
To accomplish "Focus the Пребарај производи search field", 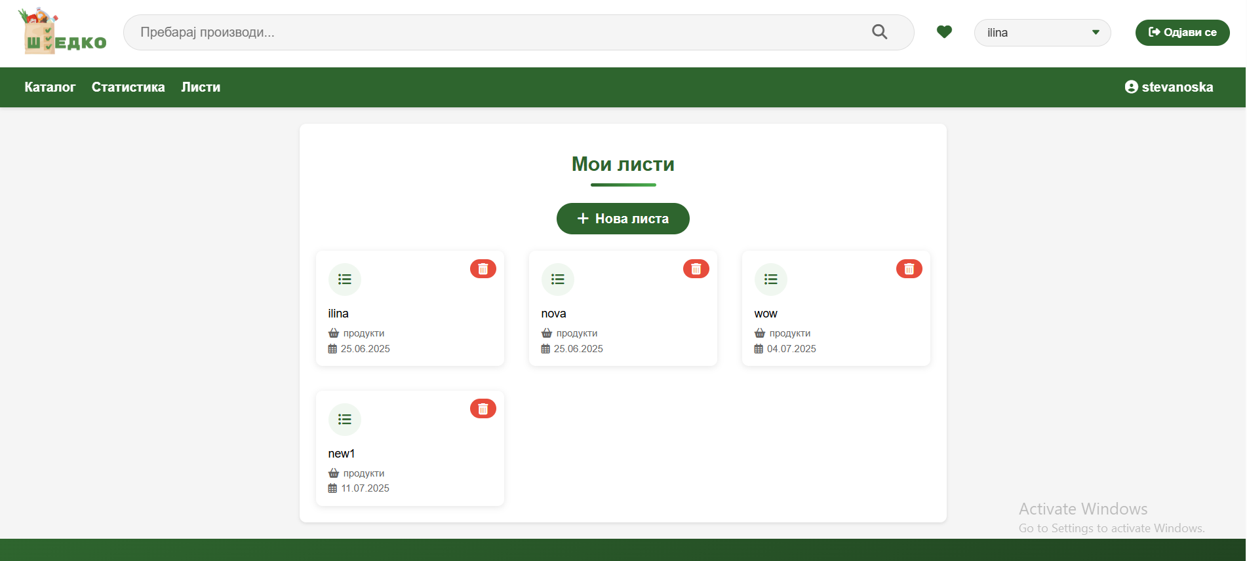I will pos(498,32).
